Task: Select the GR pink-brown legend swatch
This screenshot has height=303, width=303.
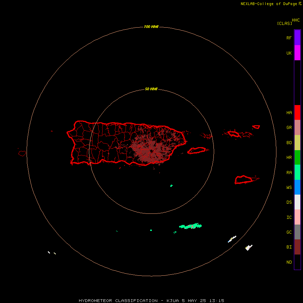Action: 297,128
